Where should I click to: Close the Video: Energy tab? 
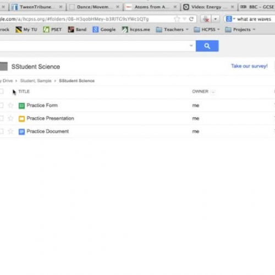[232, 7]
